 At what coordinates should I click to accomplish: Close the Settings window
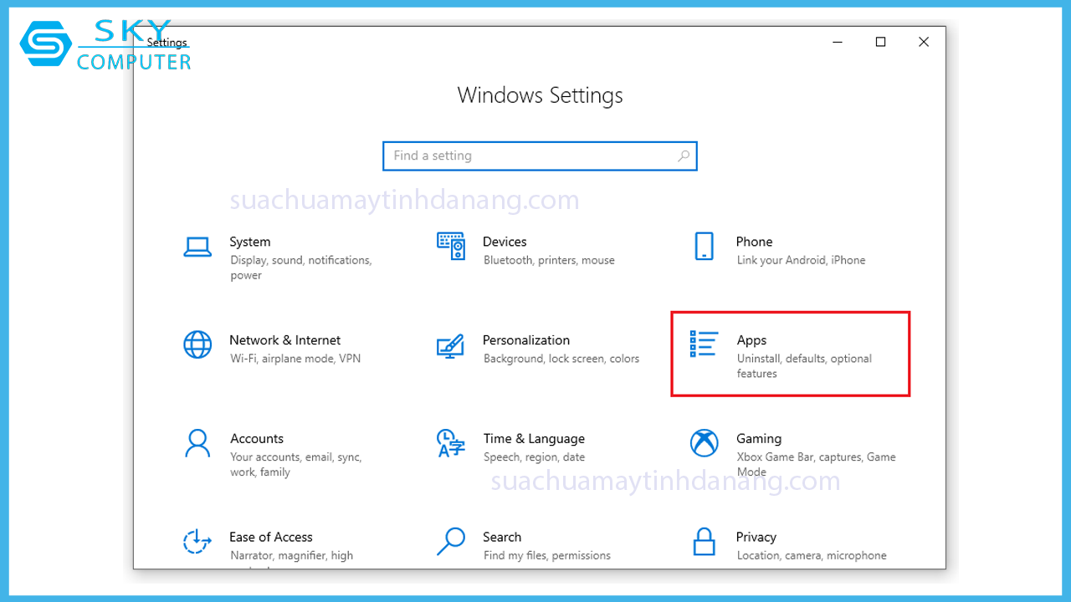pos(924,42)
